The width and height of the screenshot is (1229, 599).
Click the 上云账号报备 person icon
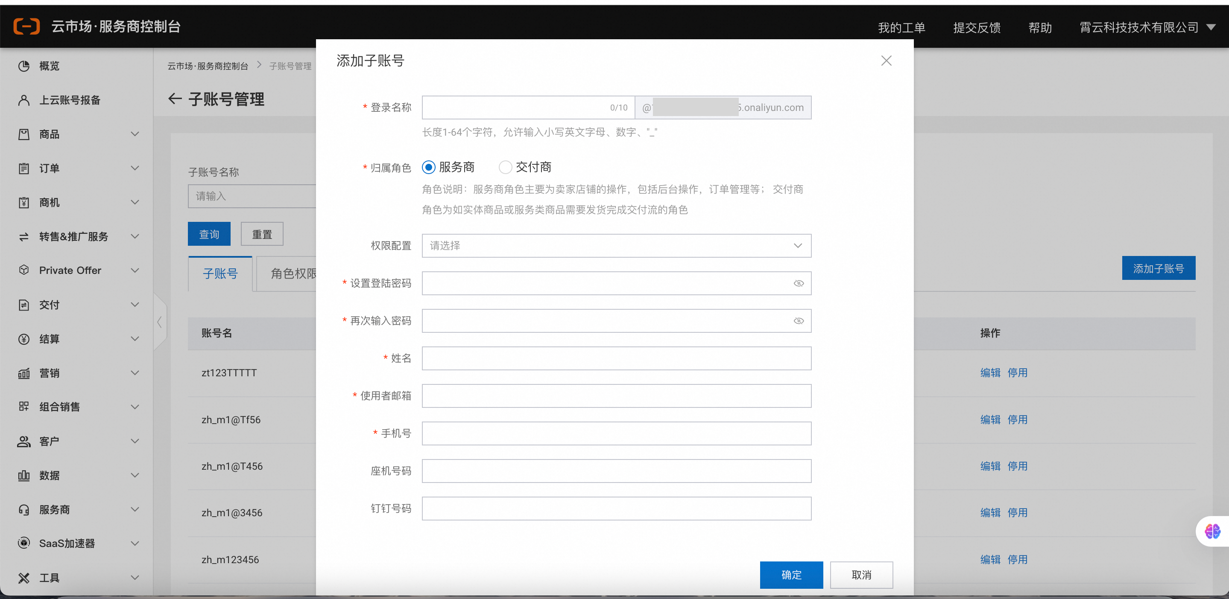coord(23,100)
